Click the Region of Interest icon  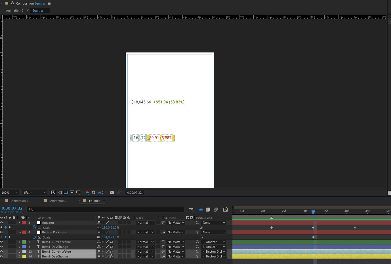click(72, 192)
